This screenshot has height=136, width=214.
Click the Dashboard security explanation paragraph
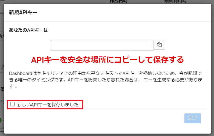click(105, 80)
